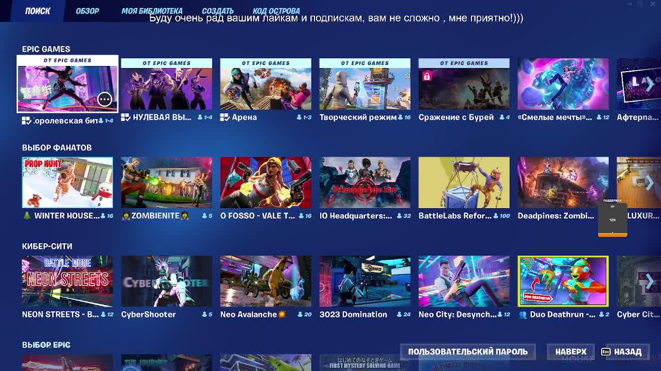Click player count icon beside 3023 Domination
661x371 pixels.
coord(400,314)
